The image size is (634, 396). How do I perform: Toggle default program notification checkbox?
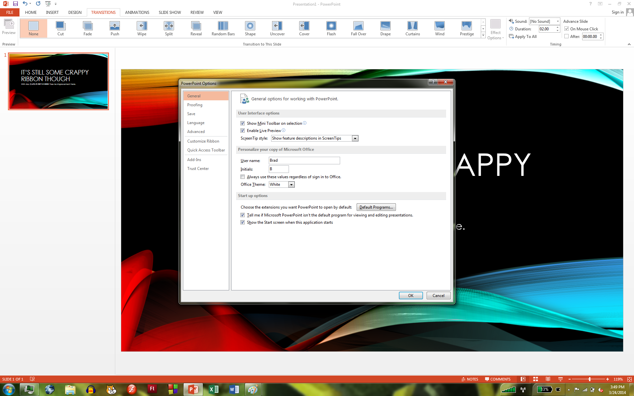(243, 215)
